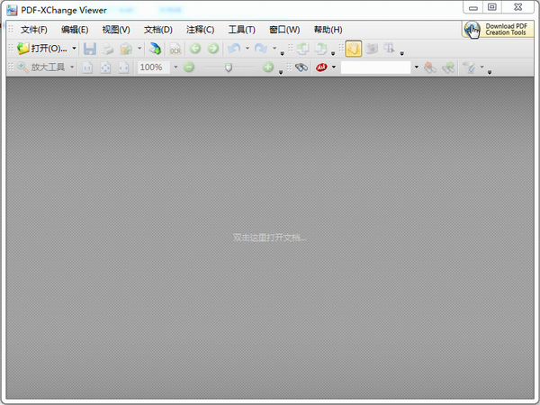
Task: Click the OCR page icon
Action: 175,49
